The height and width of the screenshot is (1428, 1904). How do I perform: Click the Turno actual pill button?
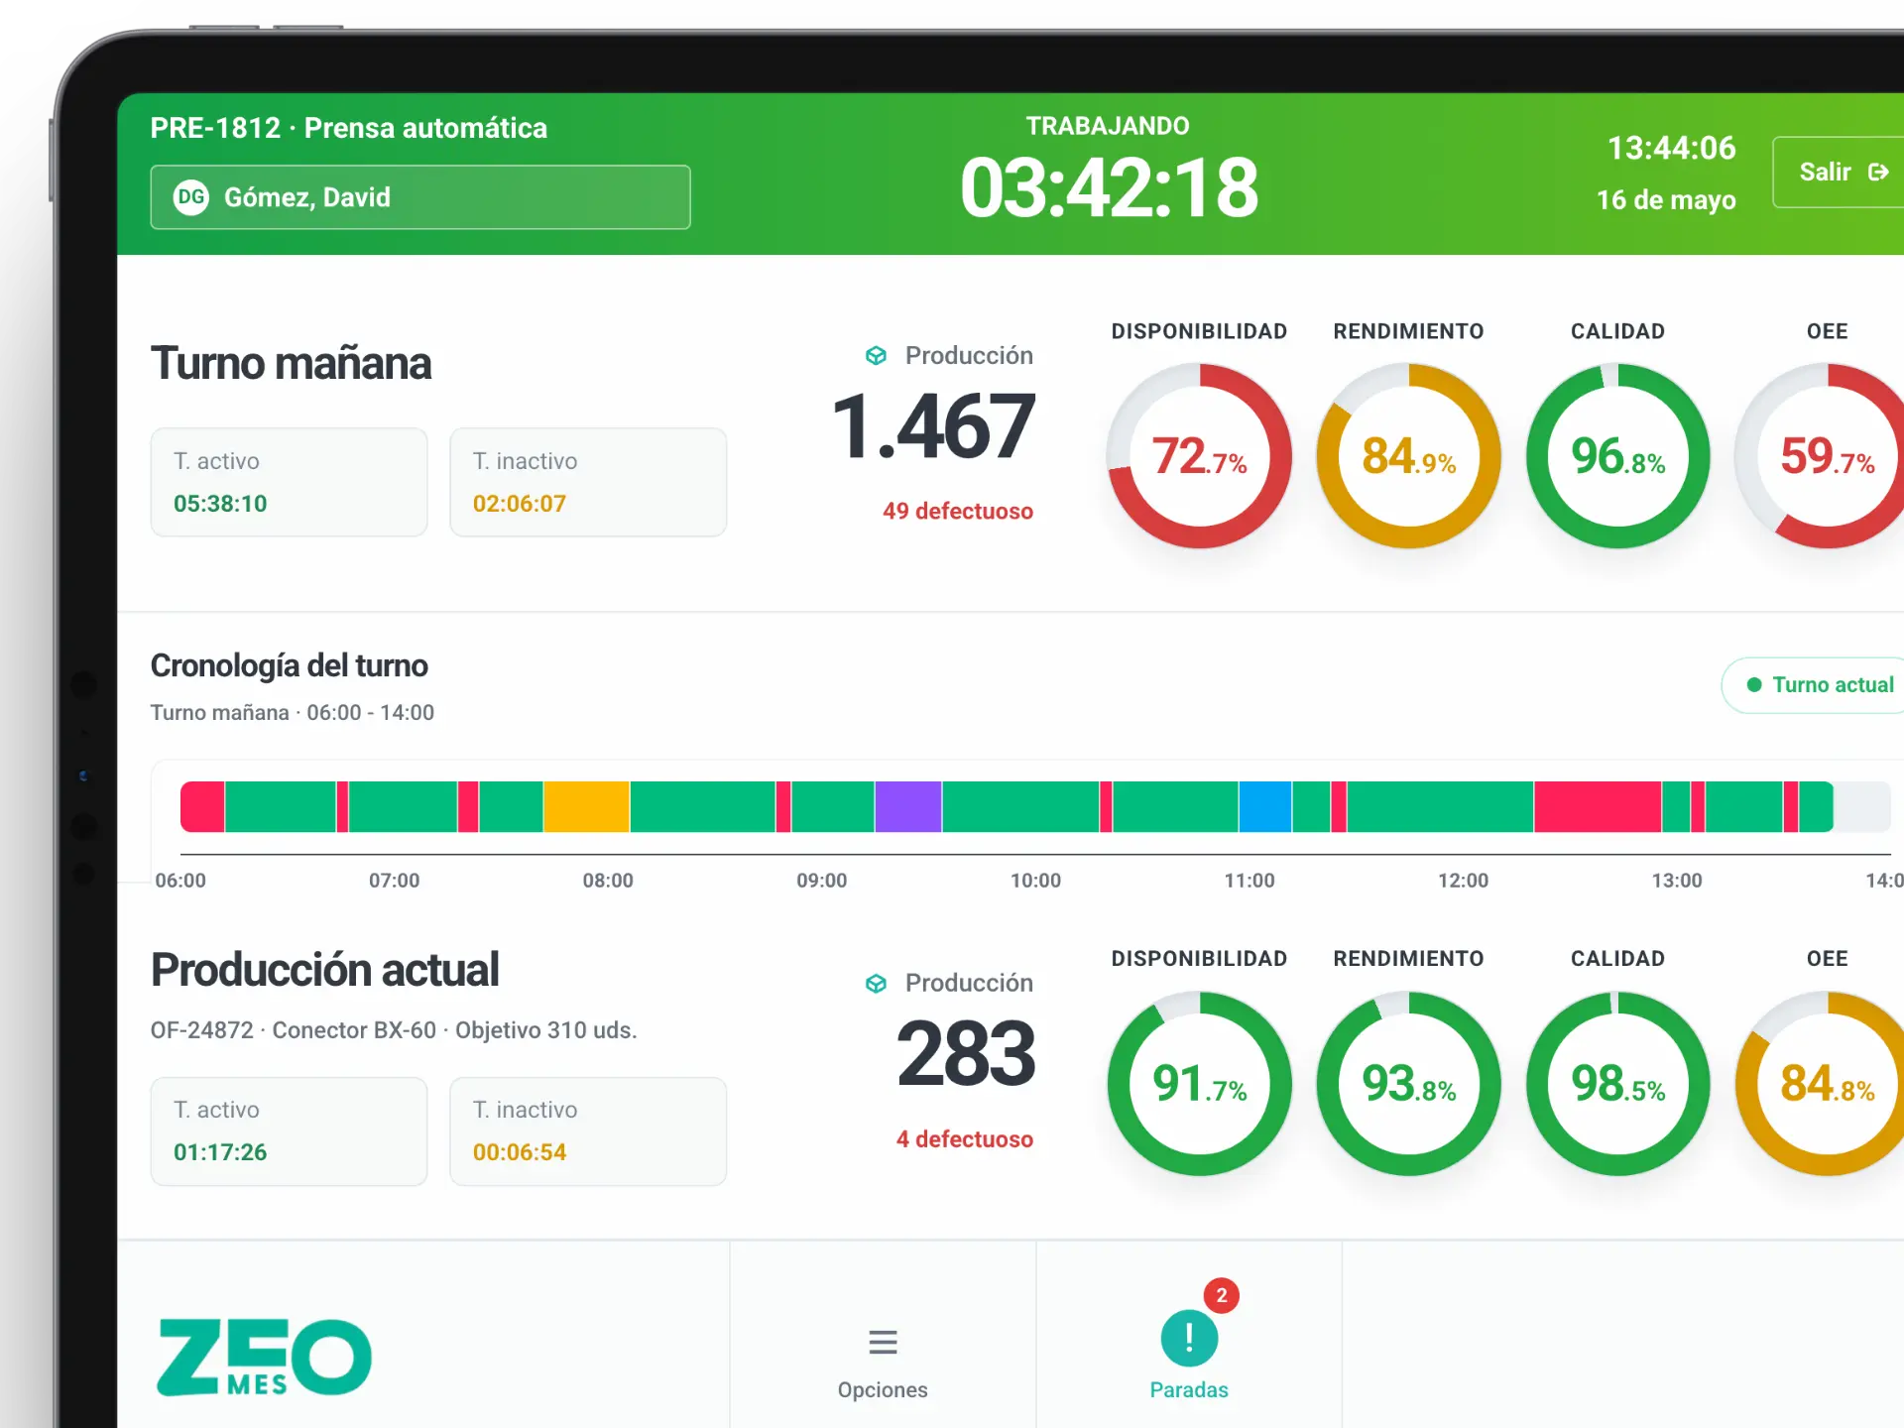point(1813,685)
